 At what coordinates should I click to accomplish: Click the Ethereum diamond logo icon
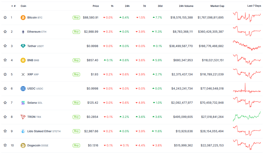point(23,32)
